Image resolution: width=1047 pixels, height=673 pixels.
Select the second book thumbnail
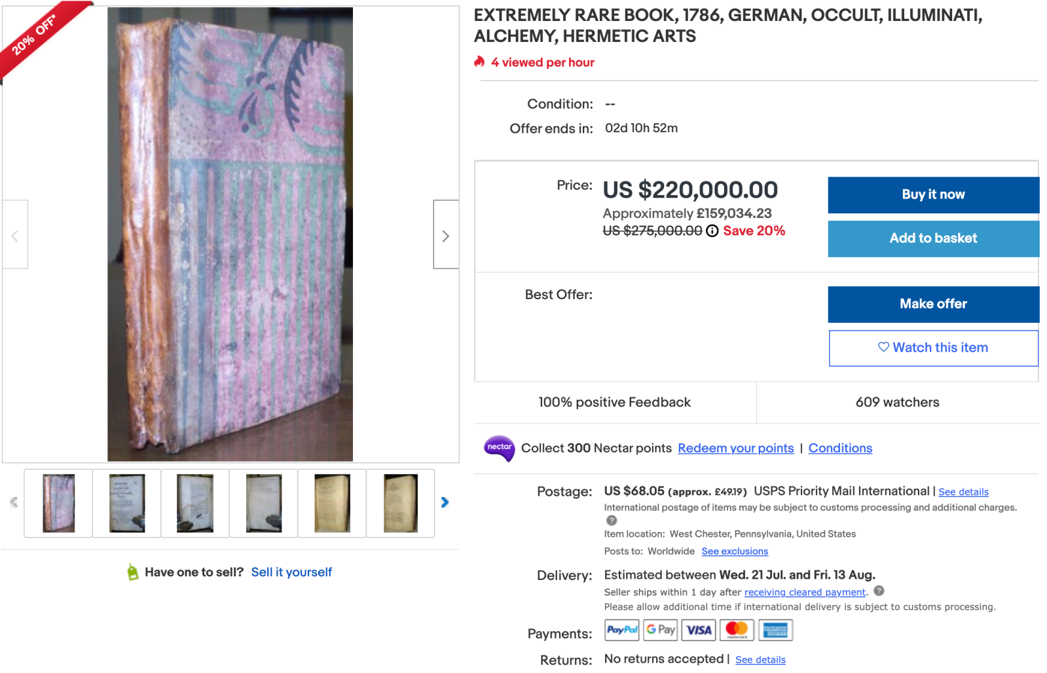[127, 503]
